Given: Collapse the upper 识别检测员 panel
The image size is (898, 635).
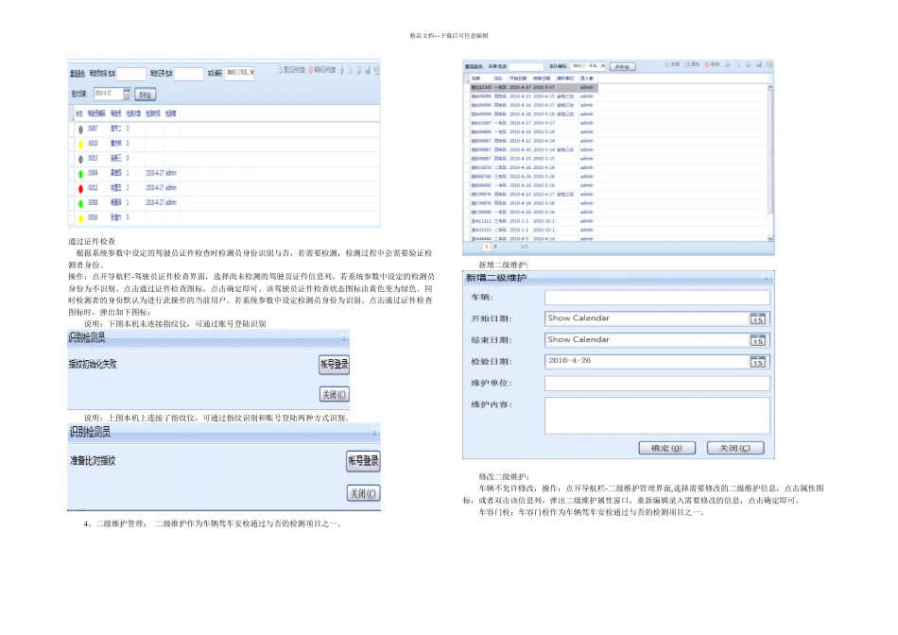Looking at the screenshot, I should point(374,338).
